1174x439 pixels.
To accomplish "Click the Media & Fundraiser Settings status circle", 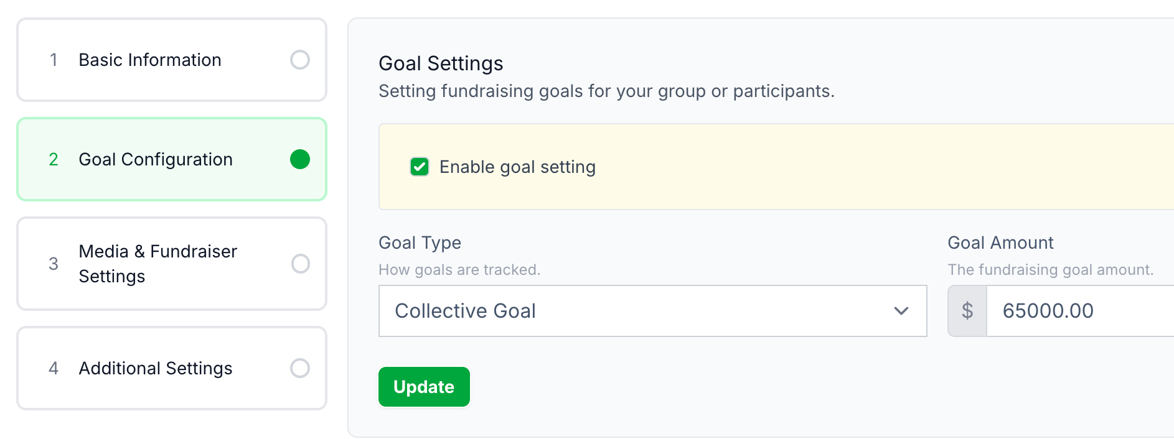I will (x=301, y=264).
